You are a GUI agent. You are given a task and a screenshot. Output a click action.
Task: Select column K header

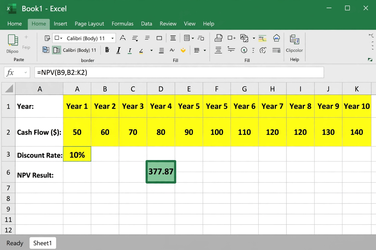(x=357, y=89)
